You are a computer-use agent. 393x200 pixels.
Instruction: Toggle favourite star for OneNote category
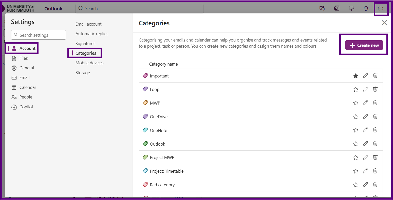(356, 130)
